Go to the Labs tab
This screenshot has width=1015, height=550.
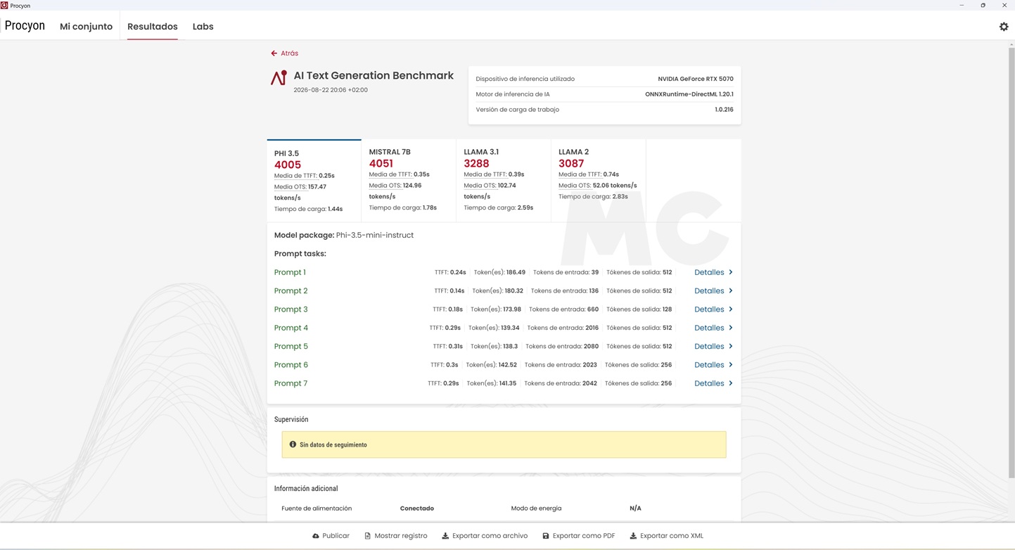pos(203,27)
